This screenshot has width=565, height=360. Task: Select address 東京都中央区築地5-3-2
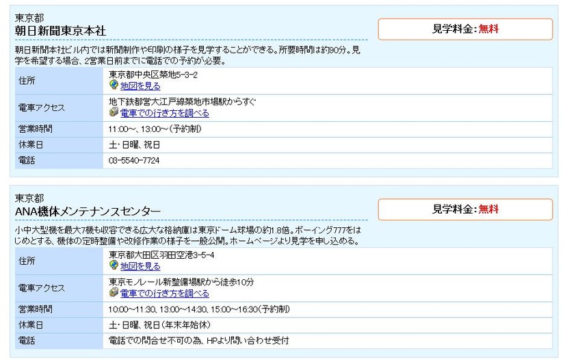click(153, 75)
